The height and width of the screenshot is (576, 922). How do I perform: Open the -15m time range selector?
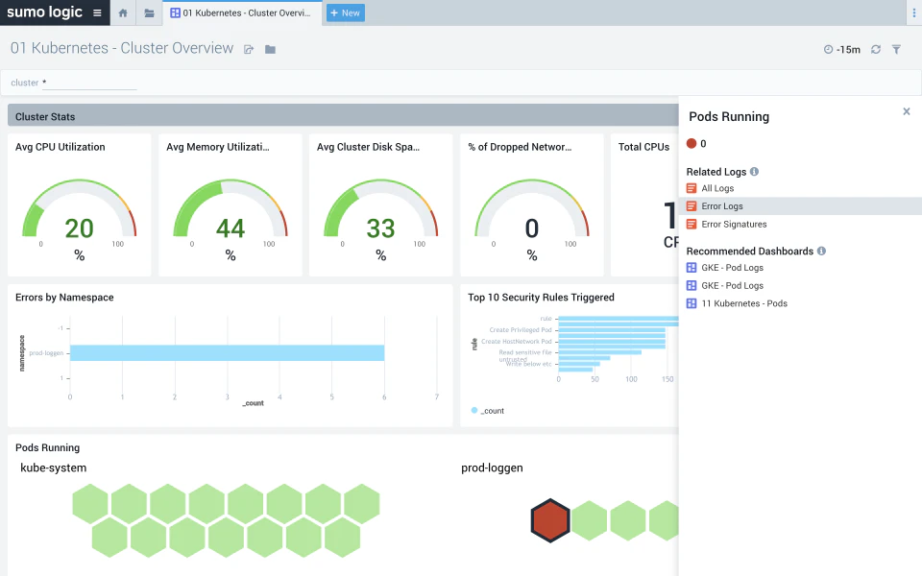[x=844, y=48]
